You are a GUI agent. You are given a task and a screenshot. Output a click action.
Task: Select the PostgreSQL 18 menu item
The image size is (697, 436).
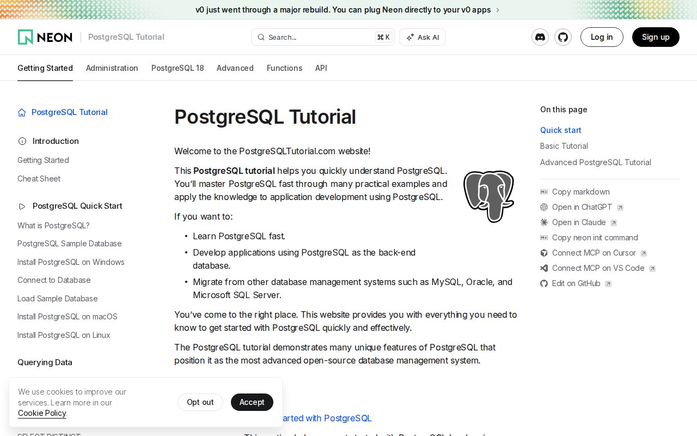tap(178, 68)
